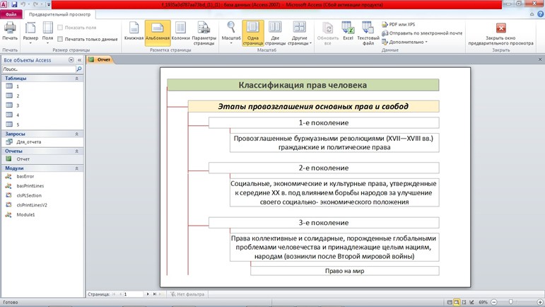
Task: Close print preview with red X
Action: [x=501, y=28]
